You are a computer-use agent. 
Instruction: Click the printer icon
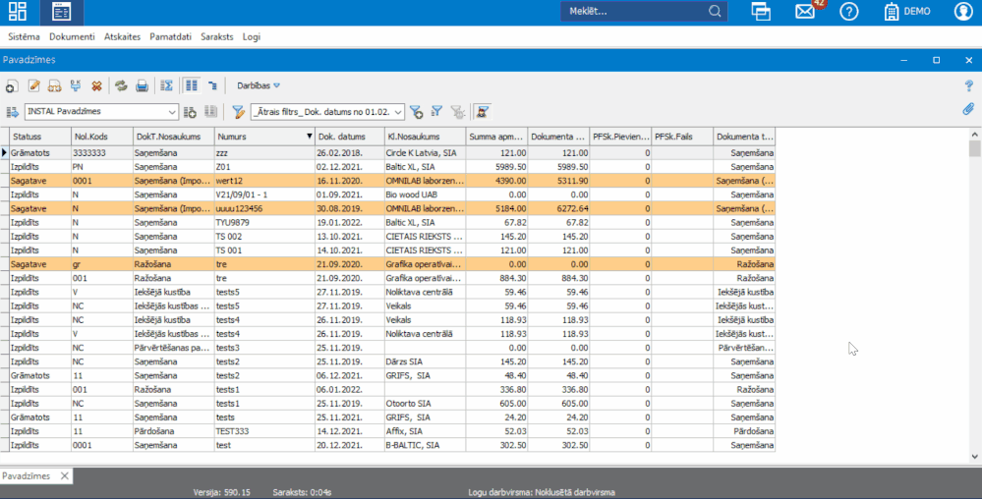143,85
